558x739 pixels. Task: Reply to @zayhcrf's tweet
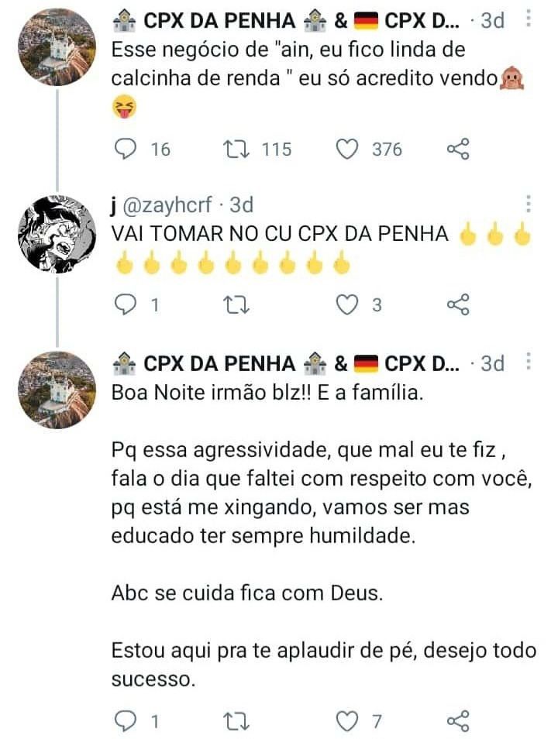(x=126, y=304)
